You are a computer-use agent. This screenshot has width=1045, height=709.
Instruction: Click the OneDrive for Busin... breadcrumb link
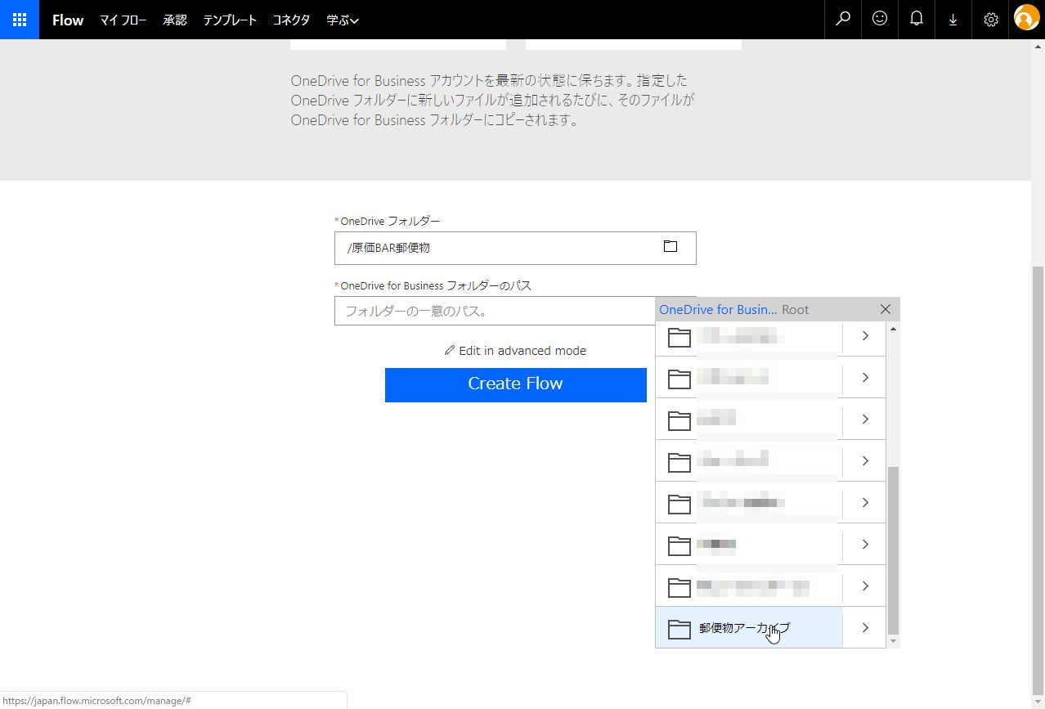(718, 310)
